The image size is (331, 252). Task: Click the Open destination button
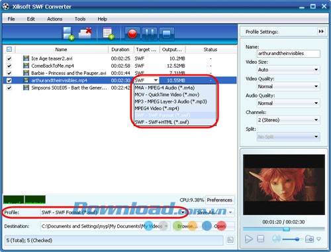click(219, 226)
